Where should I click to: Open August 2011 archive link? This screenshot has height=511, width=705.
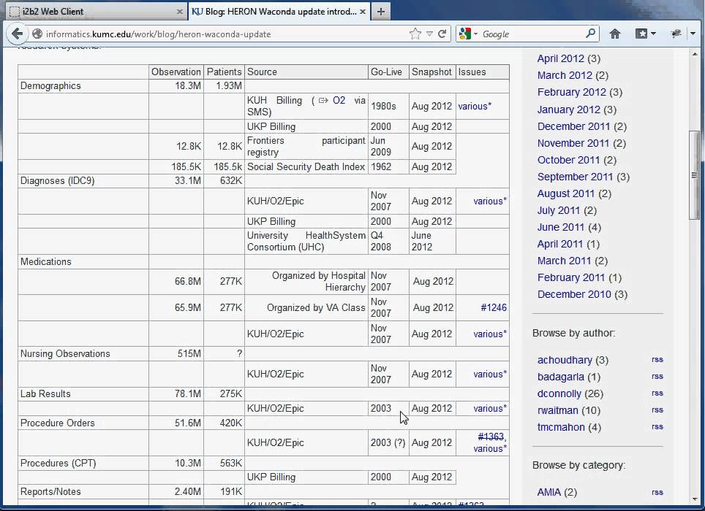pyautogui.click(x=565, y=193)
